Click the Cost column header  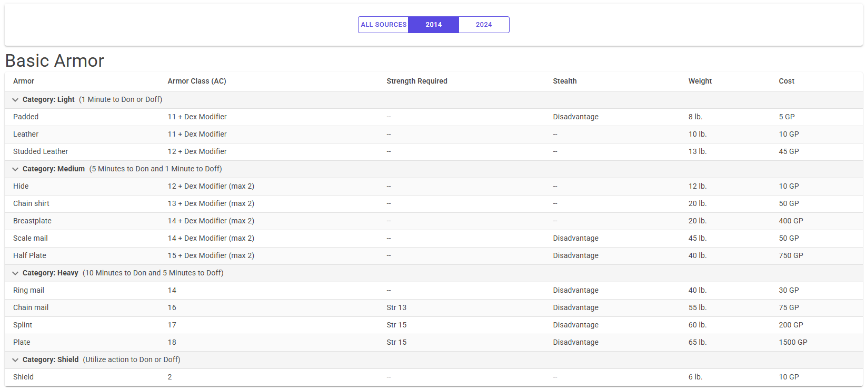coord(787,81)
